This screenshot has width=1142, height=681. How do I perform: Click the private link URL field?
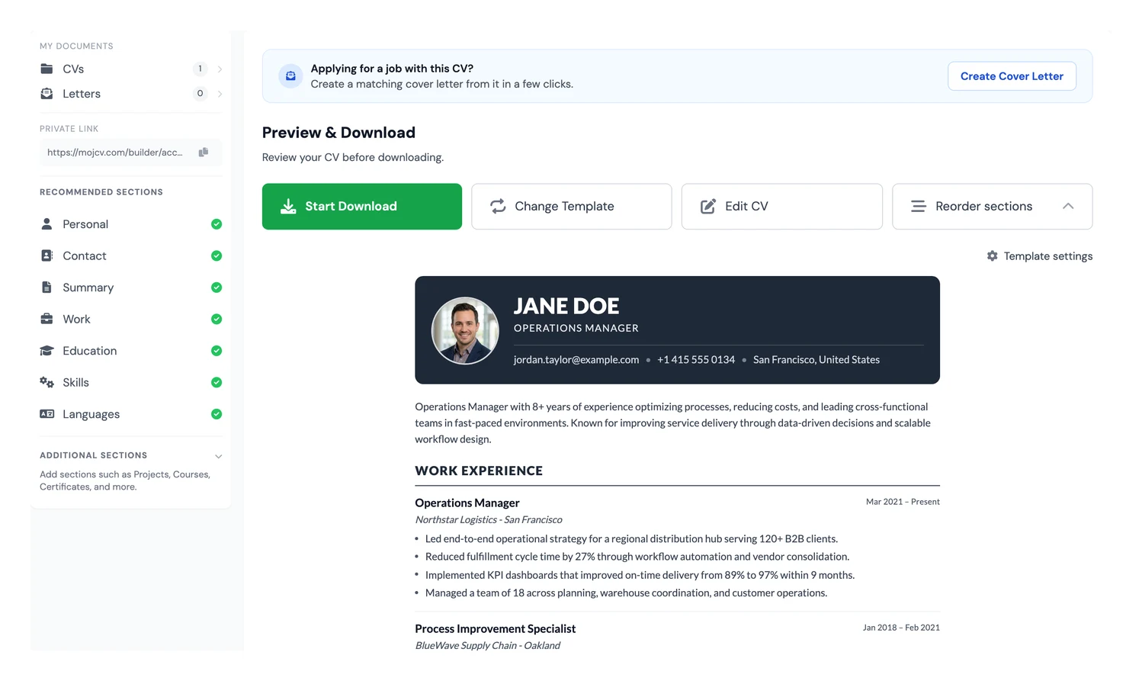click(x=131, y=153)
